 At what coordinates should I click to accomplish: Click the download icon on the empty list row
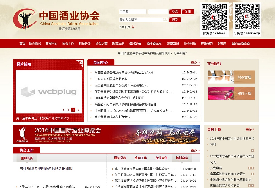[253, 150]
